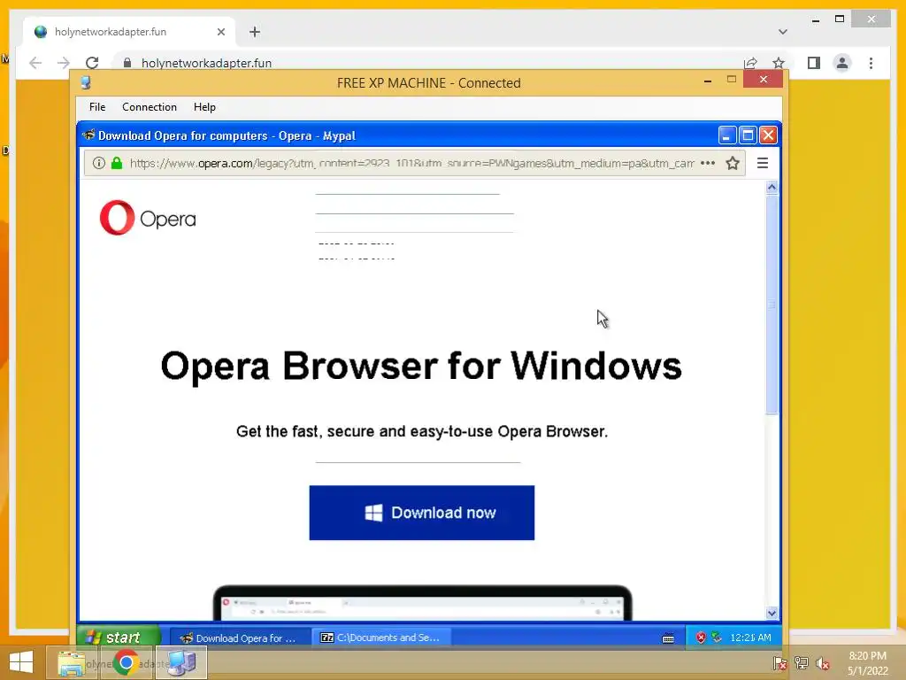Open File Explorer from the host taskbar
This screenshot has width=906, height=680.
[x=71, y=662]
